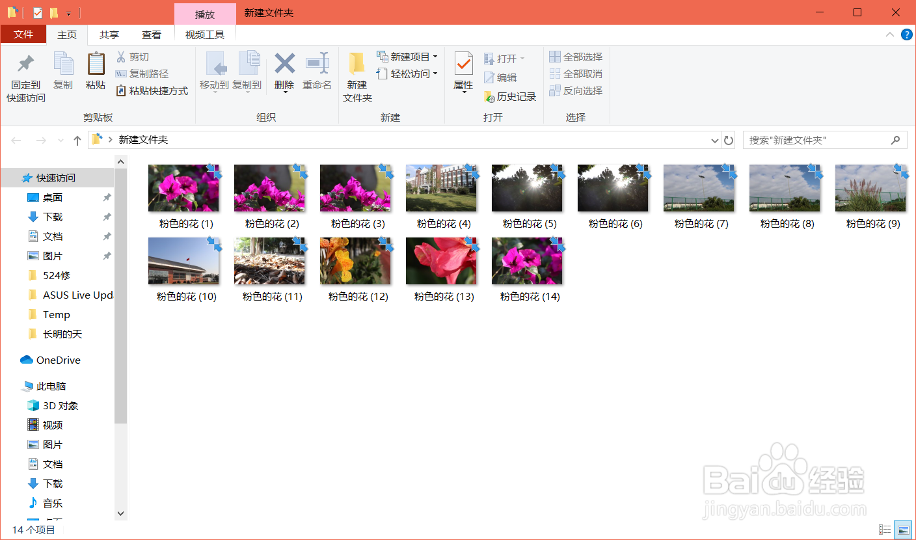Open Easy Access (轻松访问) dropdown
Viewport: 916px width, 540px height.
(435, 74)
